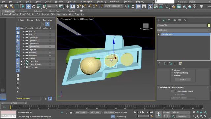Open Motion panel icon
This screenshot has width=211, height=119.
coord(174,20)
